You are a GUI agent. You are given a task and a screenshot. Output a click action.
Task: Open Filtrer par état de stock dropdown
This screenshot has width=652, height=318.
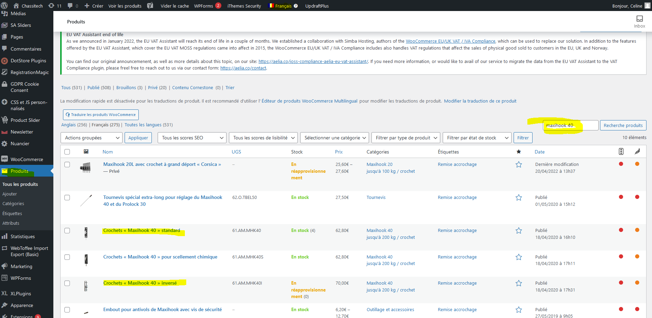tap(477, 138)
